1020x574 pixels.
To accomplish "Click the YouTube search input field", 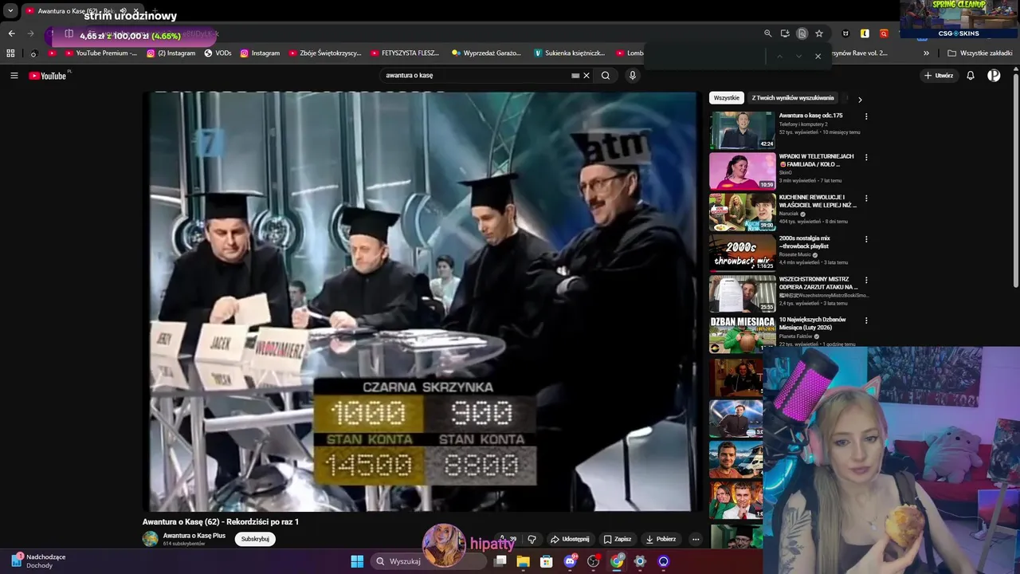I will [477, 76].
